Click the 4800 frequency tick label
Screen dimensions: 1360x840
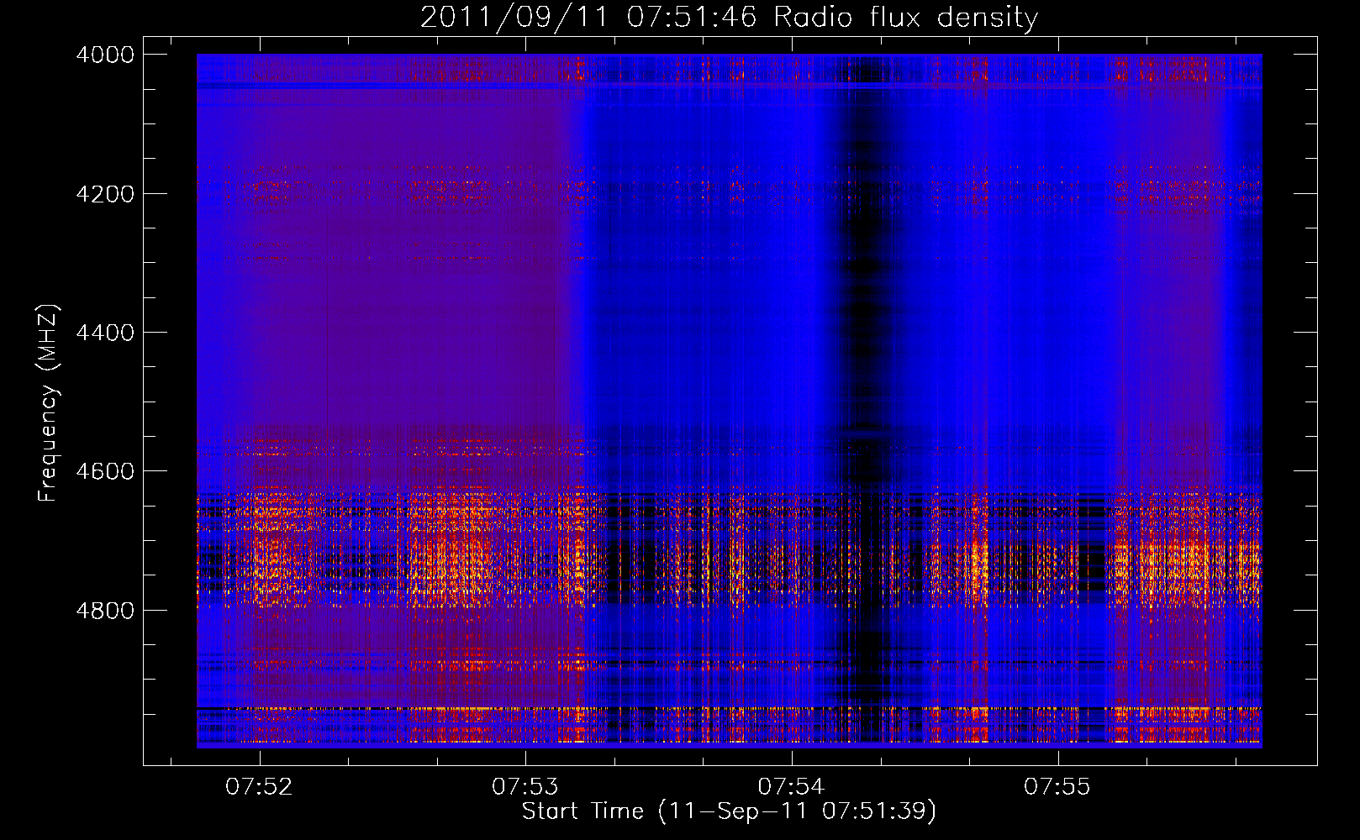(x=105, y=611)
